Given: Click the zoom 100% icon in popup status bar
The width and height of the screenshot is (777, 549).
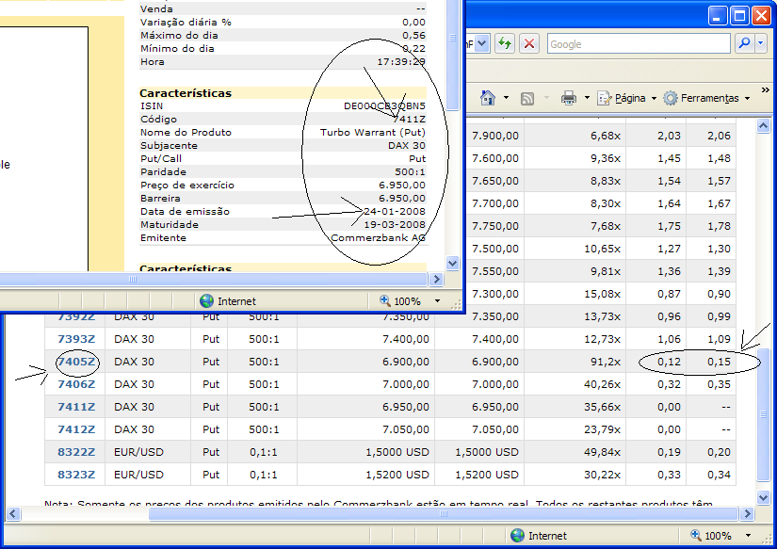Looking at the screenshot, I should [x=384, y=300].
